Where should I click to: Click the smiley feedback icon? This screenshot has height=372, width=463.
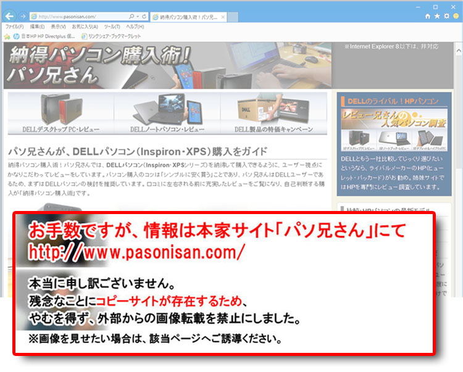tap(455, 16)
